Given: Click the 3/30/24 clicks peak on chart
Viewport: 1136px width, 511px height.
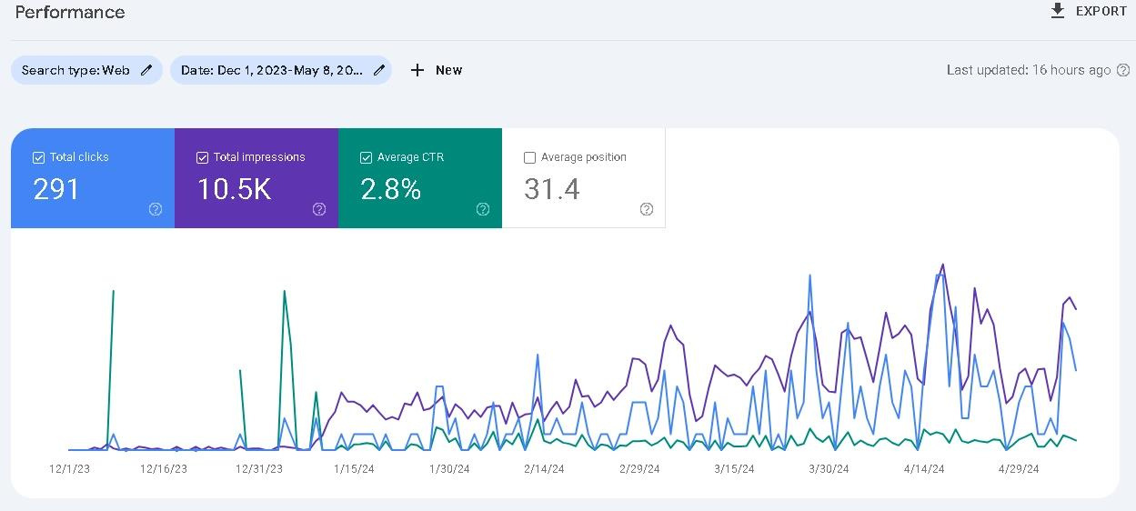Looking at the screenshot, I should click(x=809, y=276).
